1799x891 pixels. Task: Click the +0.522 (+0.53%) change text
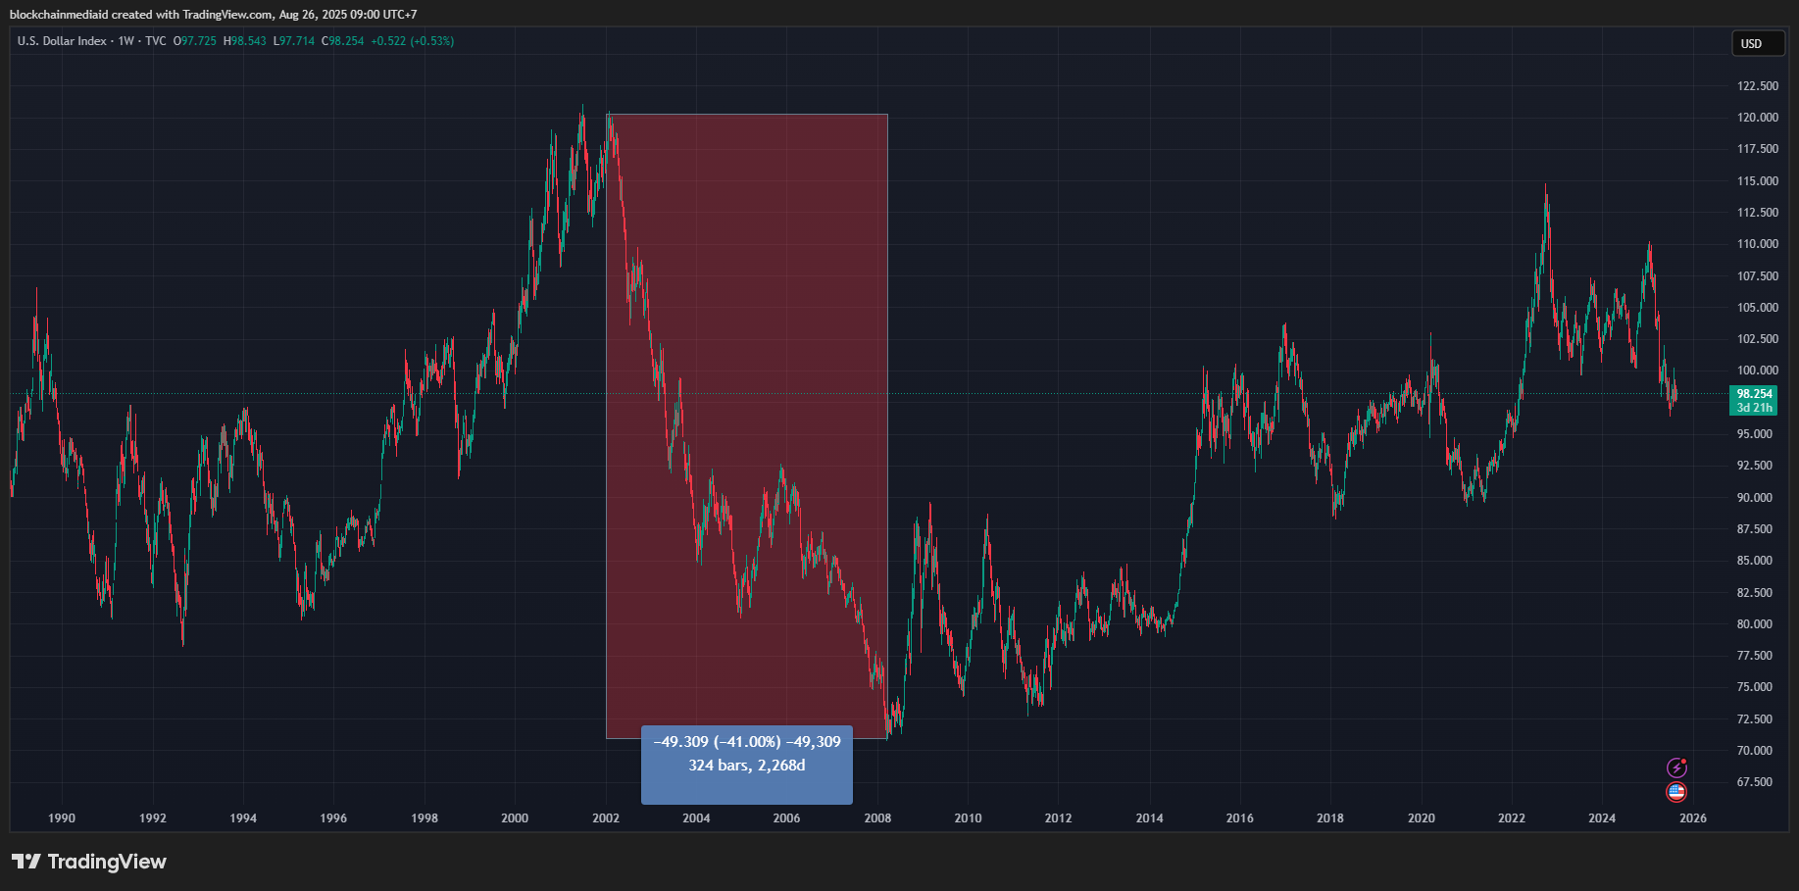pos(413,41)
